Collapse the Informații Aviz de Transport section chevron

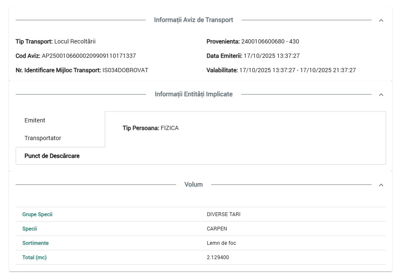(381, 20)
